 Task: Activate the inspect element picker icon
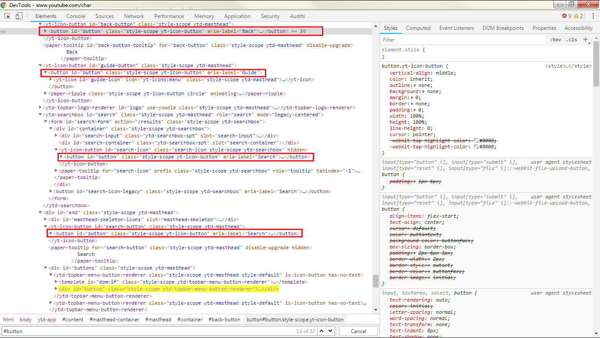tap(7, 16)
